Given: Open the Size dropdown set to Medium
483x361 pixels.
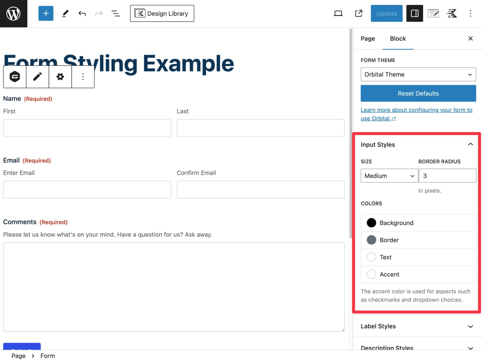Looking at the screenshot, I should (389, 176).
